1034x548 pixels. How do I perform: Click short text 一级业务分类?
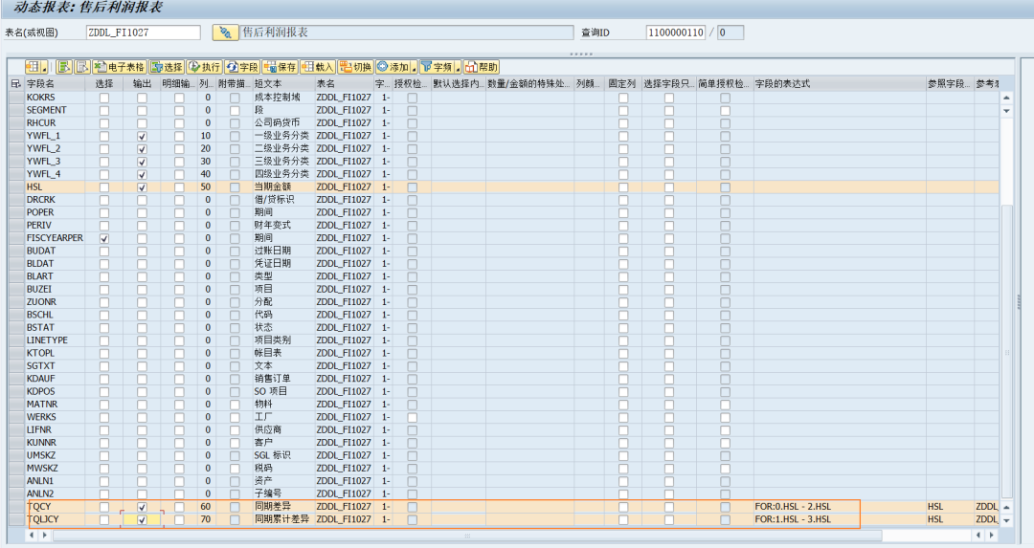point(281,136)
